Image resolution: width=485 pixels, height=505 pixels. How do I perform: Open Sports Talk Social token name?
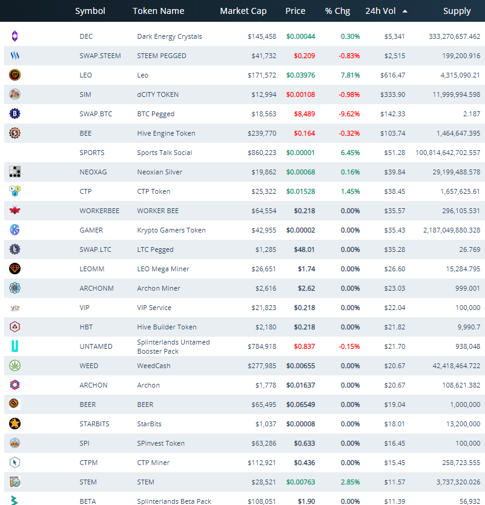tap(165, 153)
